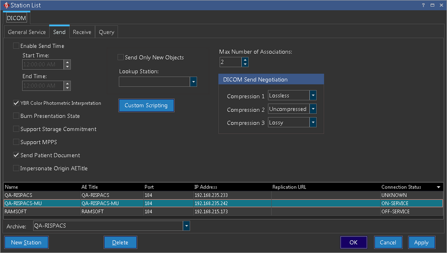This screenshot has height=253, width=447.
Task: Click the help question mark icon
Action: point(423,5)
